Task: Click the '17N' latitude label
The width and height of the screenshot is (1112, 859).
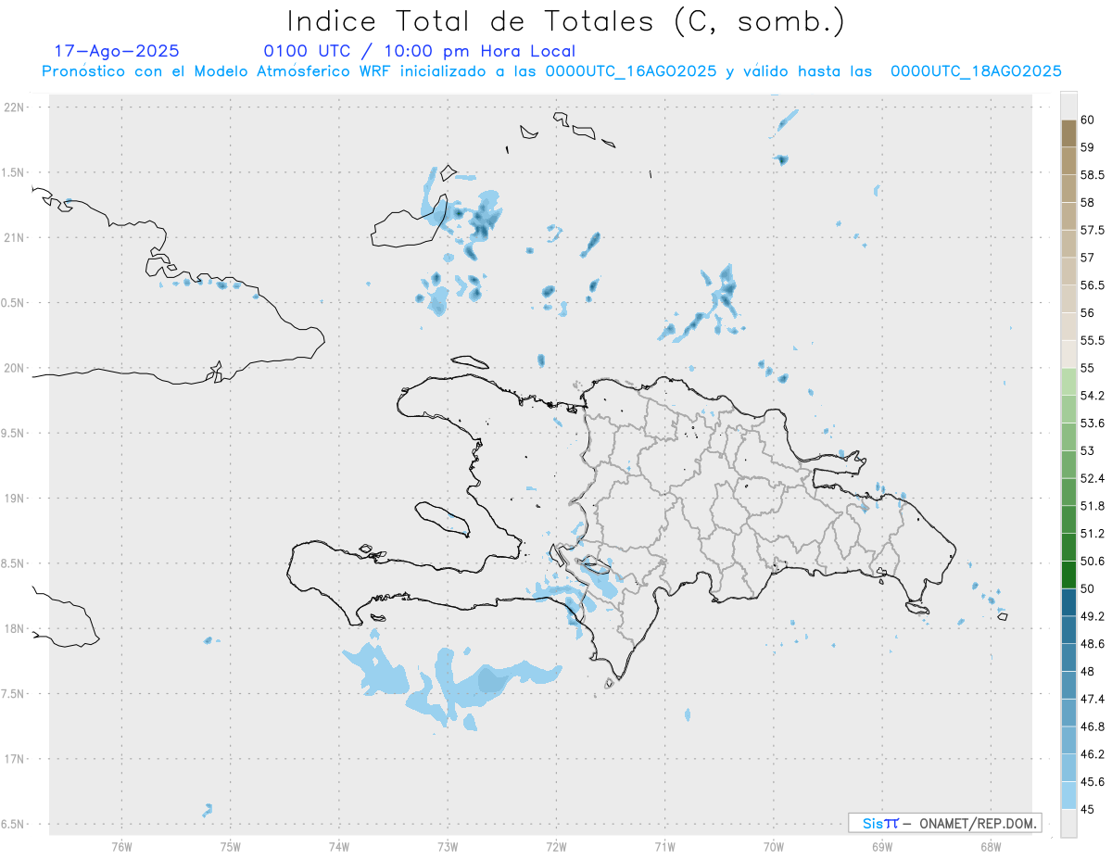Action: coord(16,759)
